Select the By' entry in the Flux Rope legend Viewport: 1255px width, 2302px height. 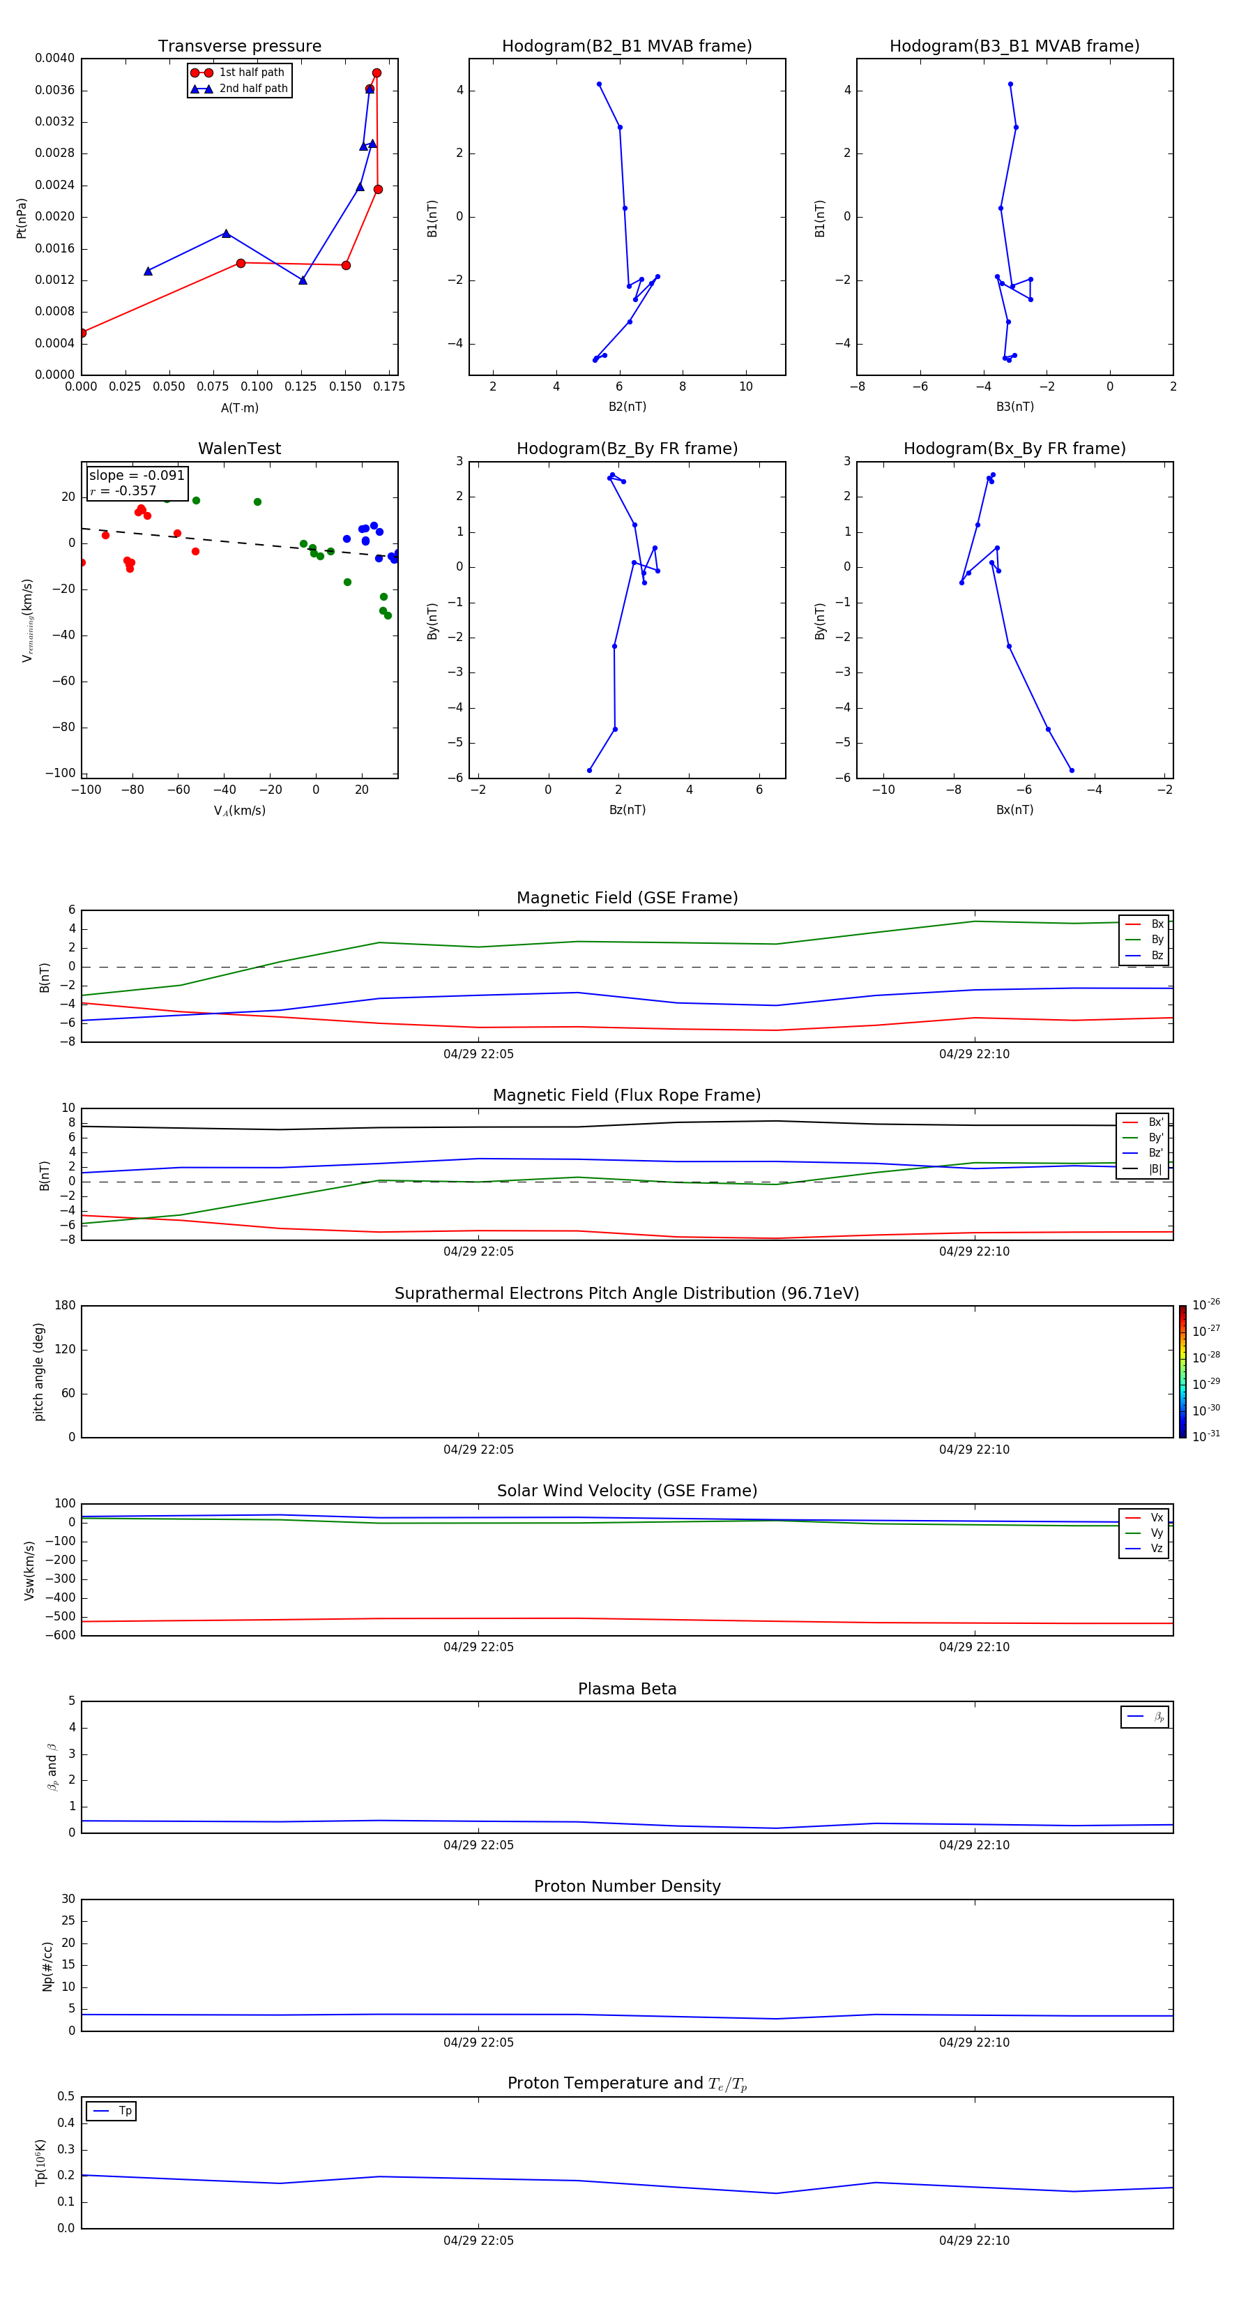point(1143,1138)
